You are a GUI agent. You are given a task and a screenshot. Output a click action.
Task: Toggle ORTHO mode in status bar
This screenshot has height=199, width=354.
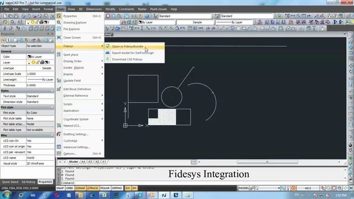(117, 188)
